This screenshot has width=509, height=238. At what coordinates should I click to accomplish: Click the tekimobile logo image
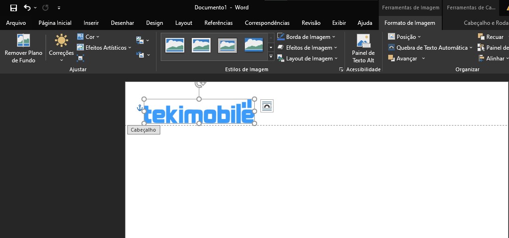199,112
